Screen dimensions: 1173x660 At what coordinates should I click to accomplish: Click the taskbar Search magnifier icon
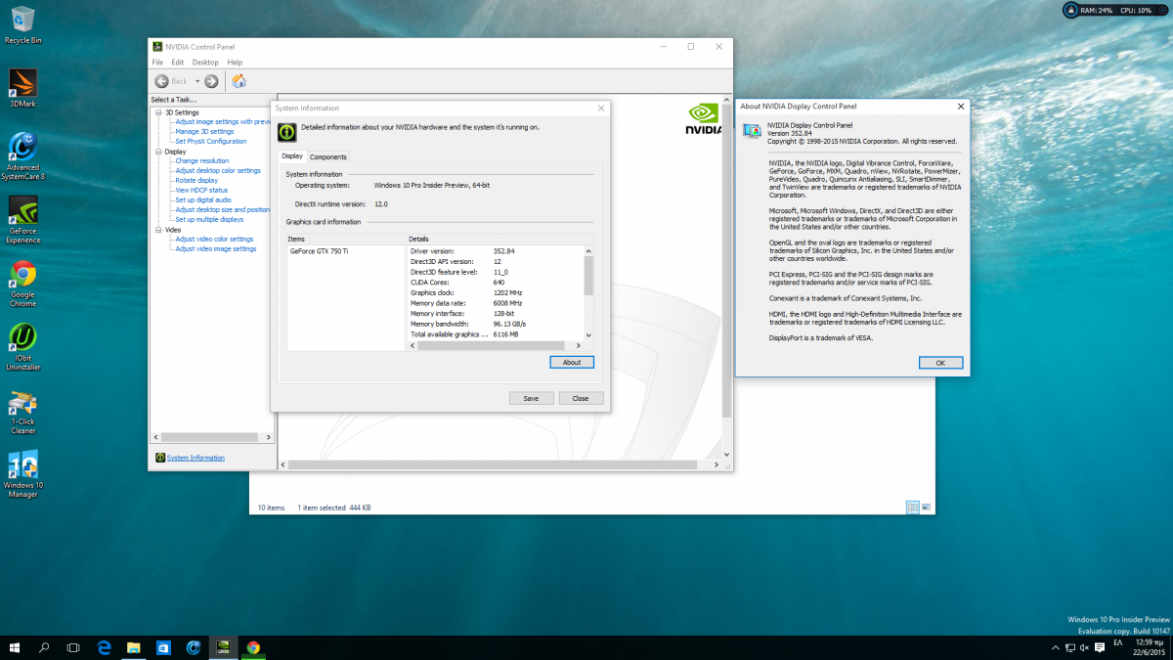(x=44, y=646)
